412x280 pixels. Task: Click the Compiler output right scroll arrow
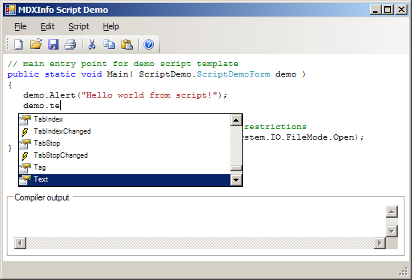click(x=380, y=243)
